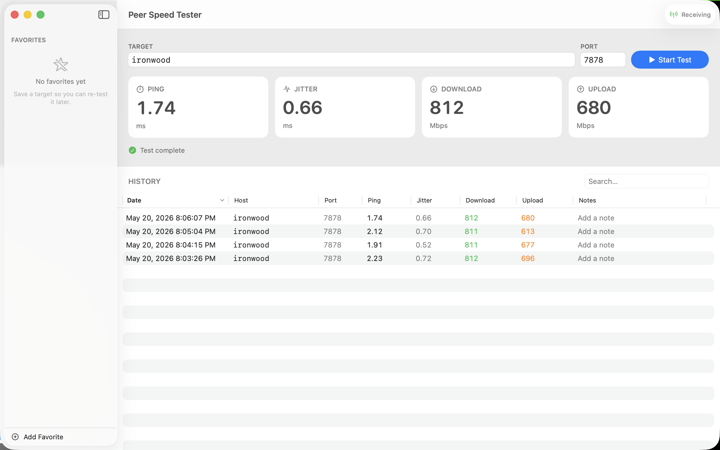Click jitter value 0.52 in history

[x=423, y=245]
